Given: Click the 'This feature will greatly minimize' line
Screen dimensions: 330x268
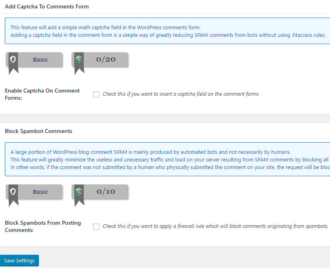Looking at the screenshot, I should point(170,160).
